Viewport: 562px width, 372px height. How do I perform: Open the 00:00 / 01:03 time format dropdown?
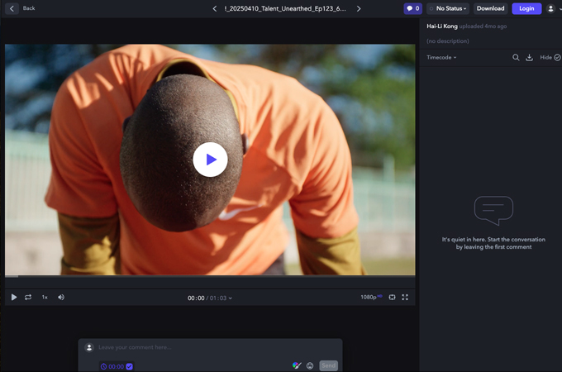(210, 298)
